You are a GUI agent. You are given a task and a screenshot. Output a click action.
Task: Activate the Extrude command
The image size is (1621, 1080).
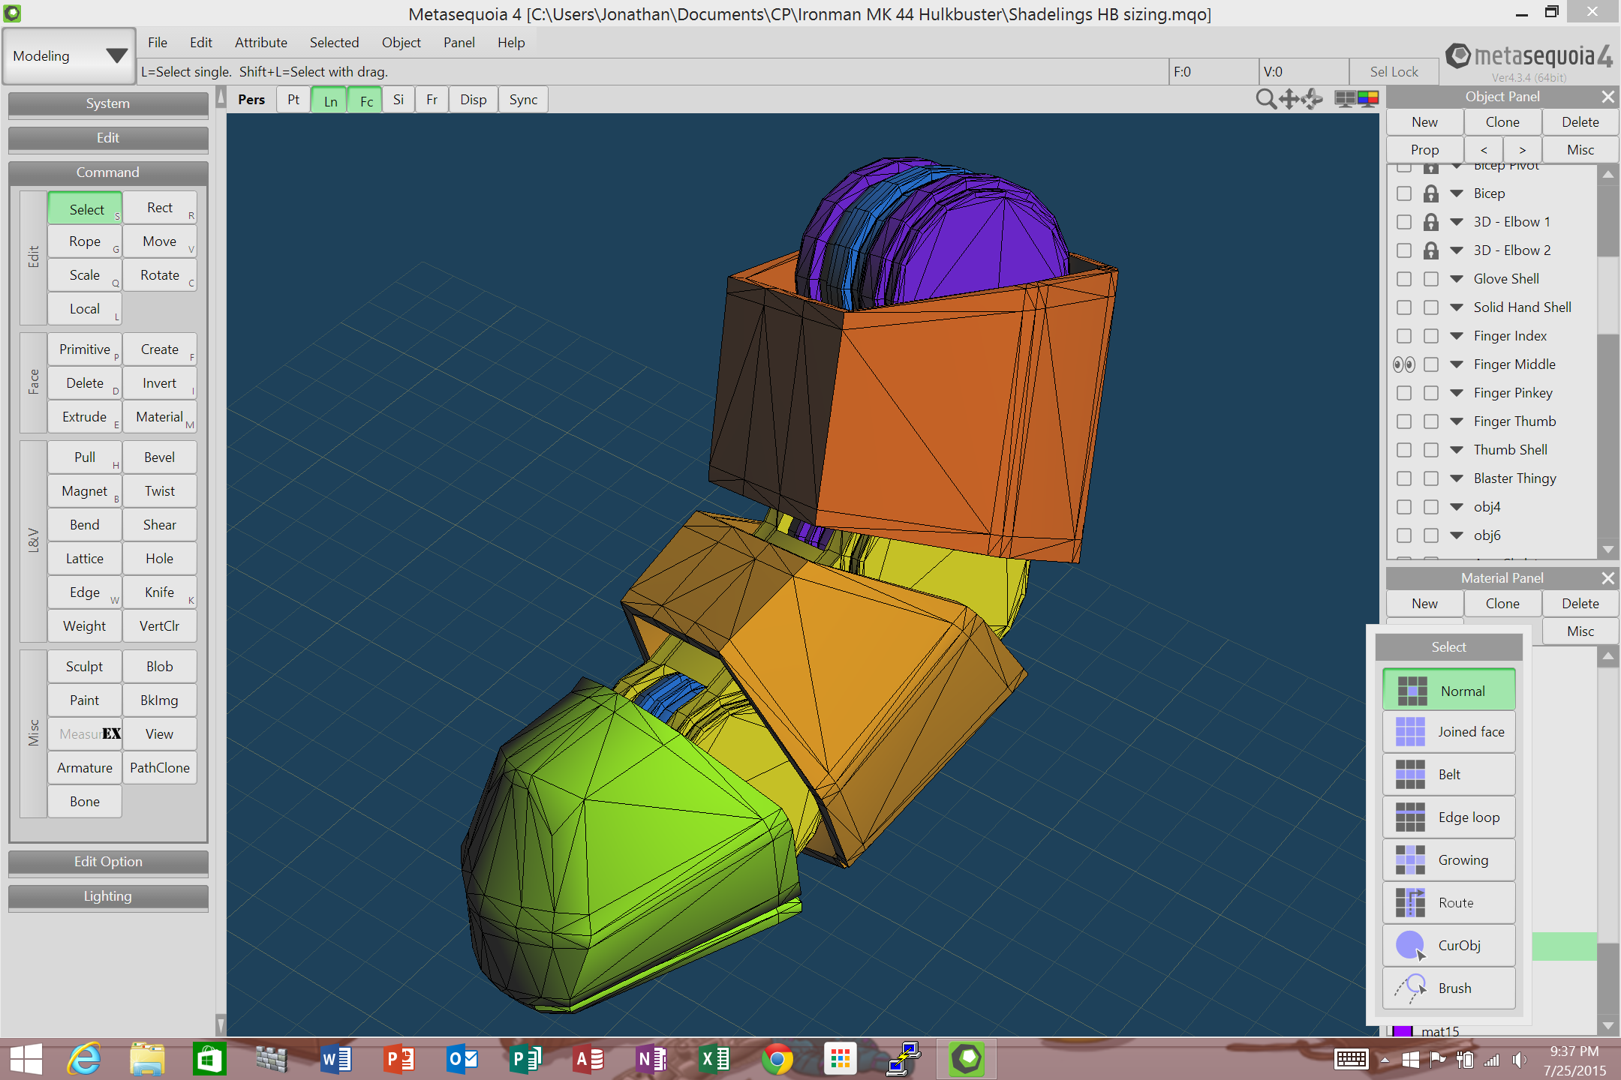point(85,417)
